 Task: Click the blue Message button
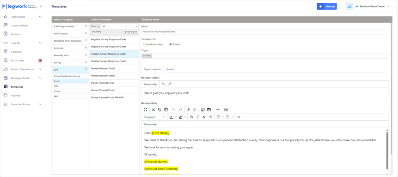[x=326, y=7]
